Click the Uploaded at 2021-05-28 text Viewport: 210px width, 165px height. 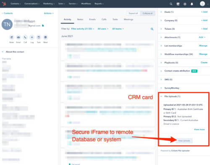click(x=183, y=105)
